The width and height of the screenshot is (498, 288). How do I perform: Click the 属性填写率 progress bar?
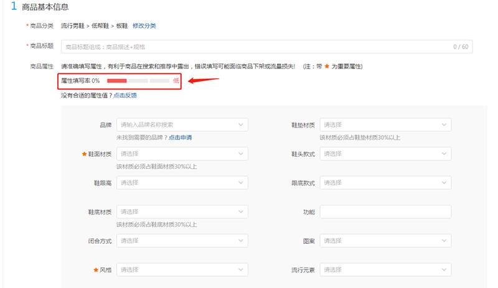tap(138, 81)
